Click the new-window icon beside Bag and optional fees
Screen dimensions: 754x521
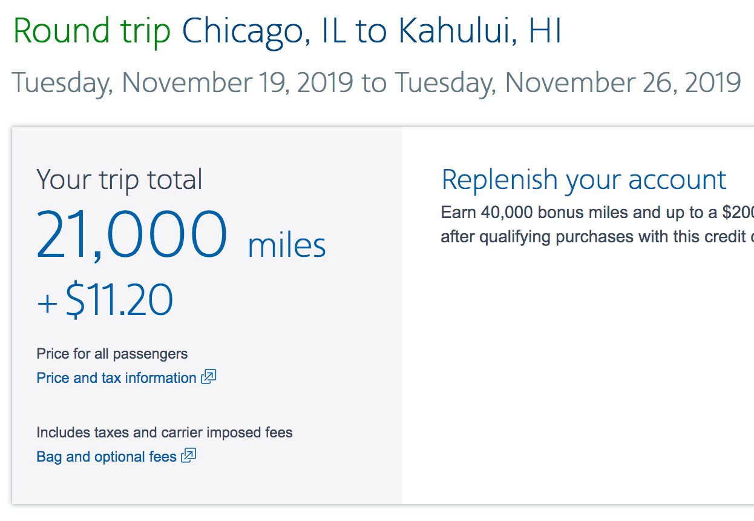coord(189,456)
